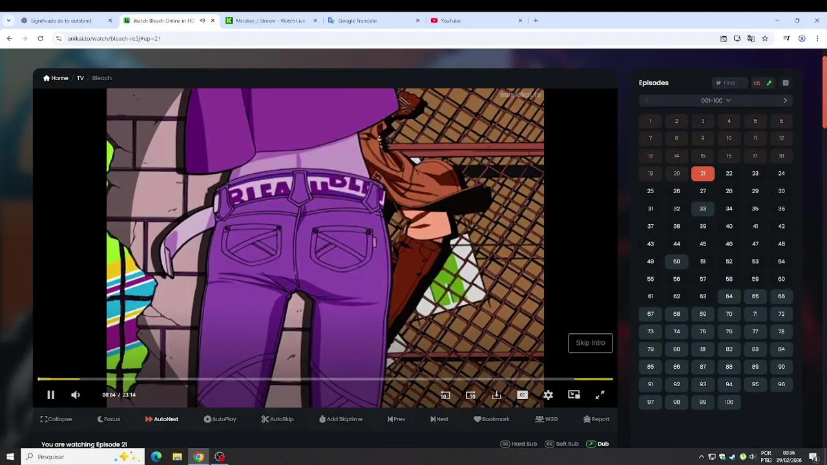Open File Explorer from the taskbar
This screenshot has width=827, height=465.
(x=177, y=457)
